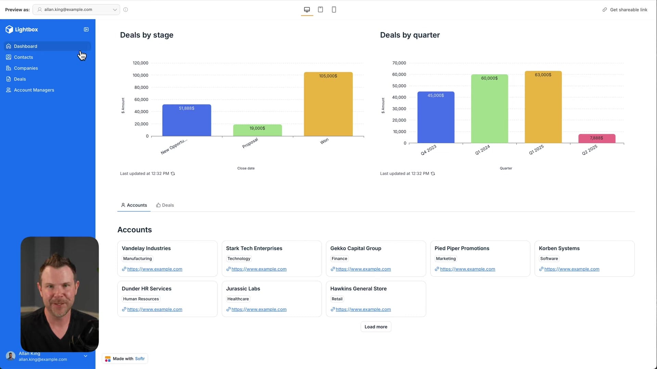Screen dimensions: 657x369
Task: Click the Made with Softr badge
Action: pos(125,359)
